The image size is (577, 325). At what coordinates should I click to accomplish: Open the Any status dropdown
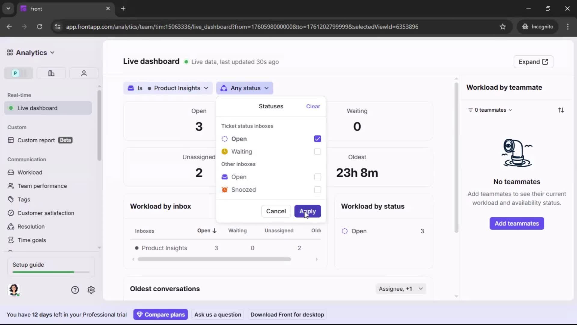pos(245,88)
